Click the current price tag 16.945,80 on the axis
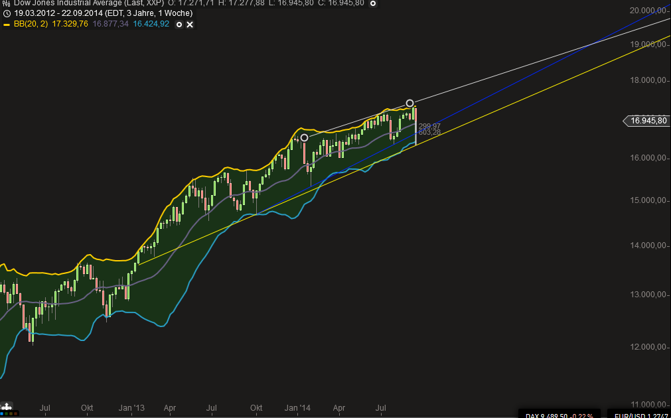Image resolution: width=671 pixels, height=418 pixels. 646,121
